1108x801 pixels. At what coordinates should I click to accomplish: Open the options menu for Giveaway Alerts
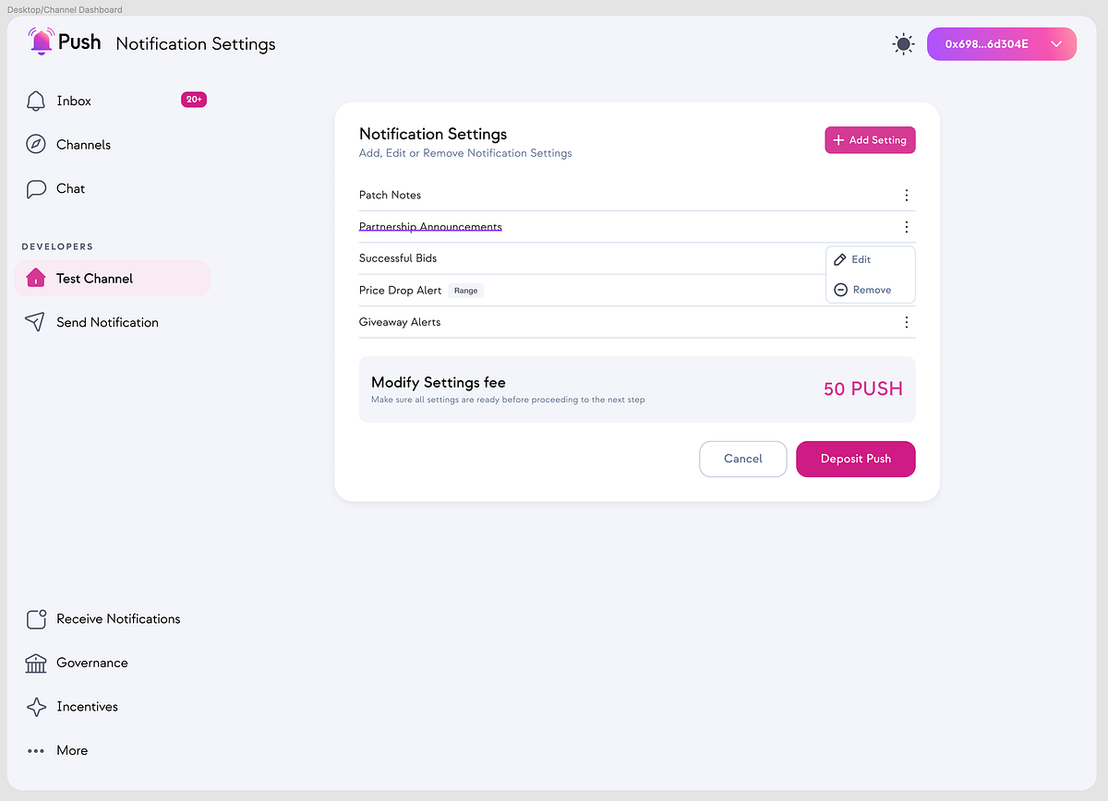[x=906, y=322]
